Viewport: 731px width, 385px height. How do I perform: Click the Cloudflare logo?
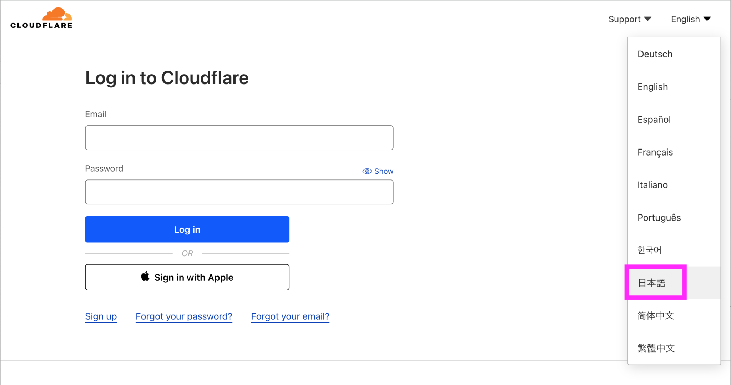click(41, 17)
